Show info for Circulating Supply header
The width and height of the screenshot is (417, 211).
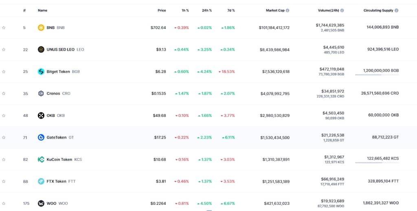pyautogui.click(x=397, y=11)
